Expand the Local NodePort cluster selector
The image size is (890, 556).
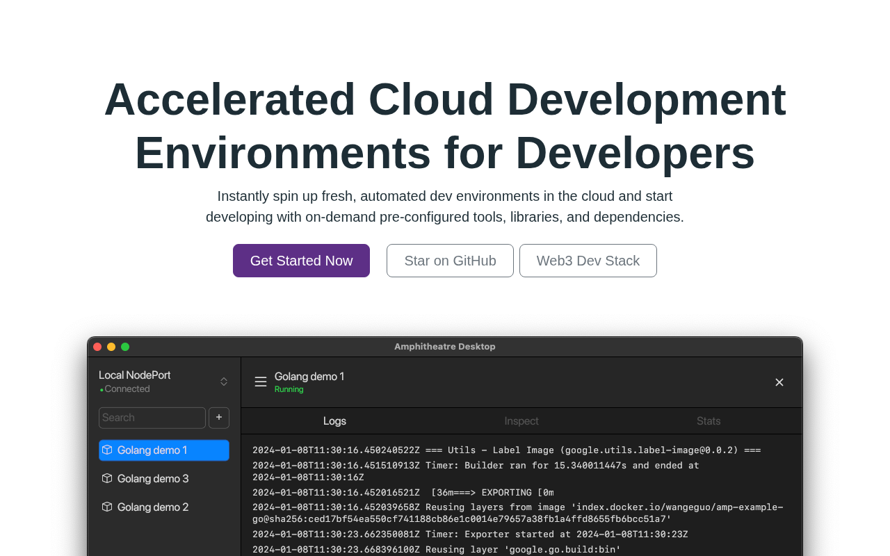[x=224, y=382]
